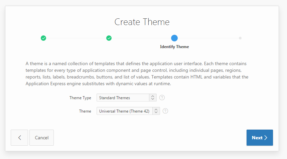287x159 pixels.
Task: Click the Theme Type field label
Action: [80, 98]
